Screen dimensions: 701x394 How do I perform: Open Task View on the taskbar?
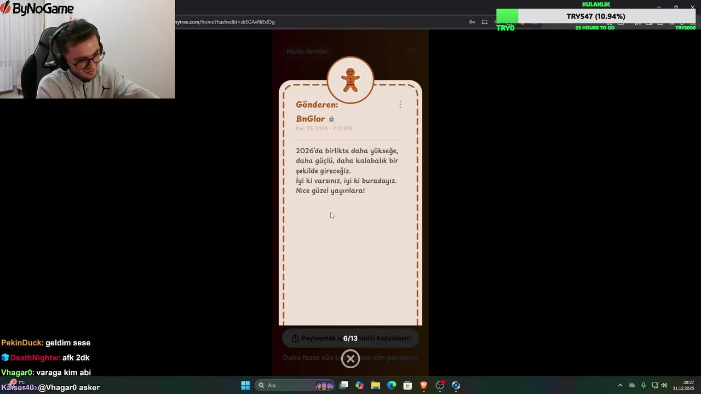click(x=343, y=385)
